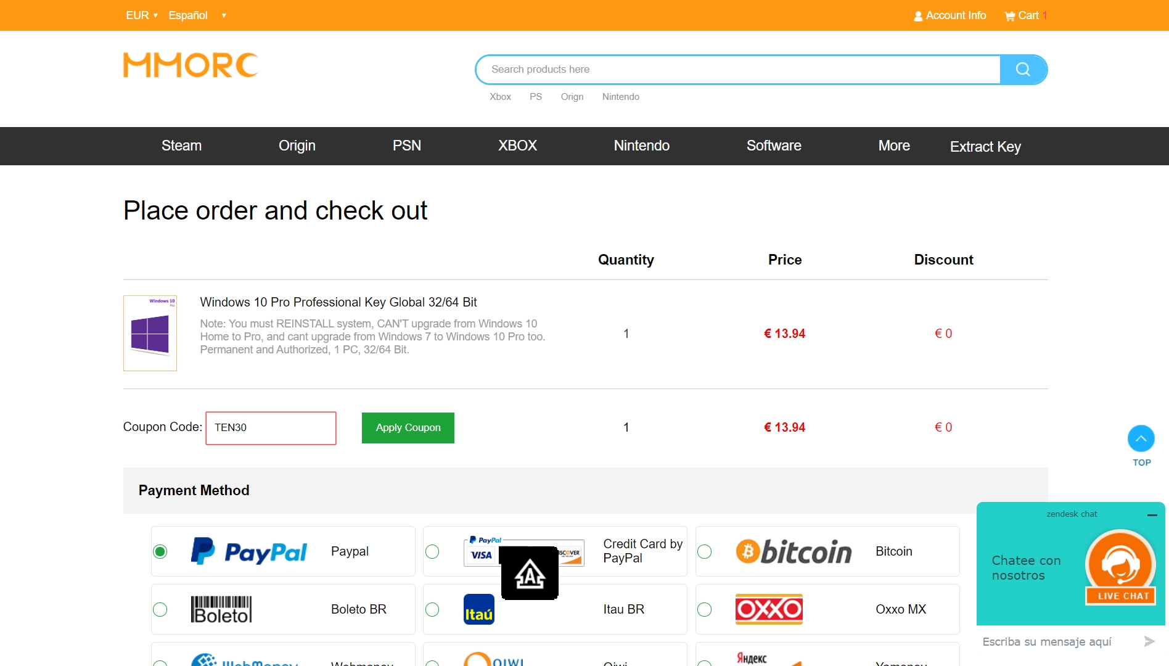Open the More menu
1169x666 pixels.
[x=894, y=146]
